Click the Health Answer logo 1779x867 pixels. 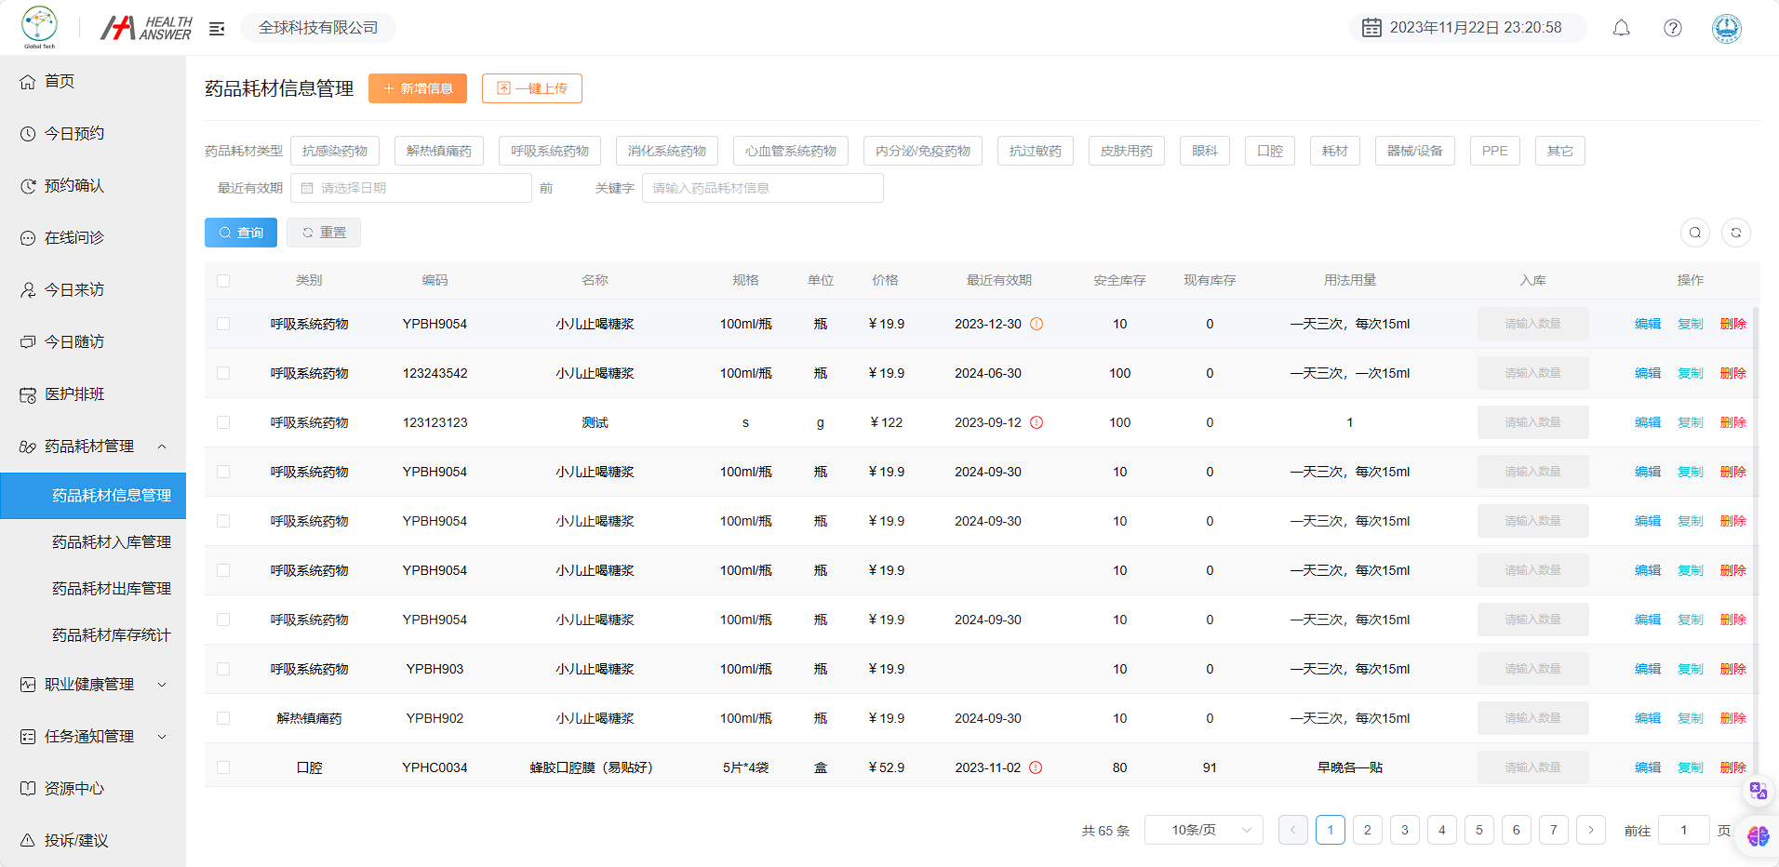coord(146,28)
